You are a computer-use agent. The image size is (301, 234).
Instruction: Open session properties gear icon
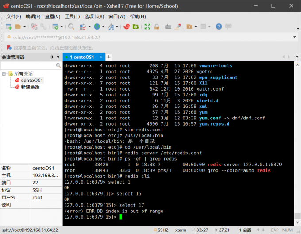[55, 27]
